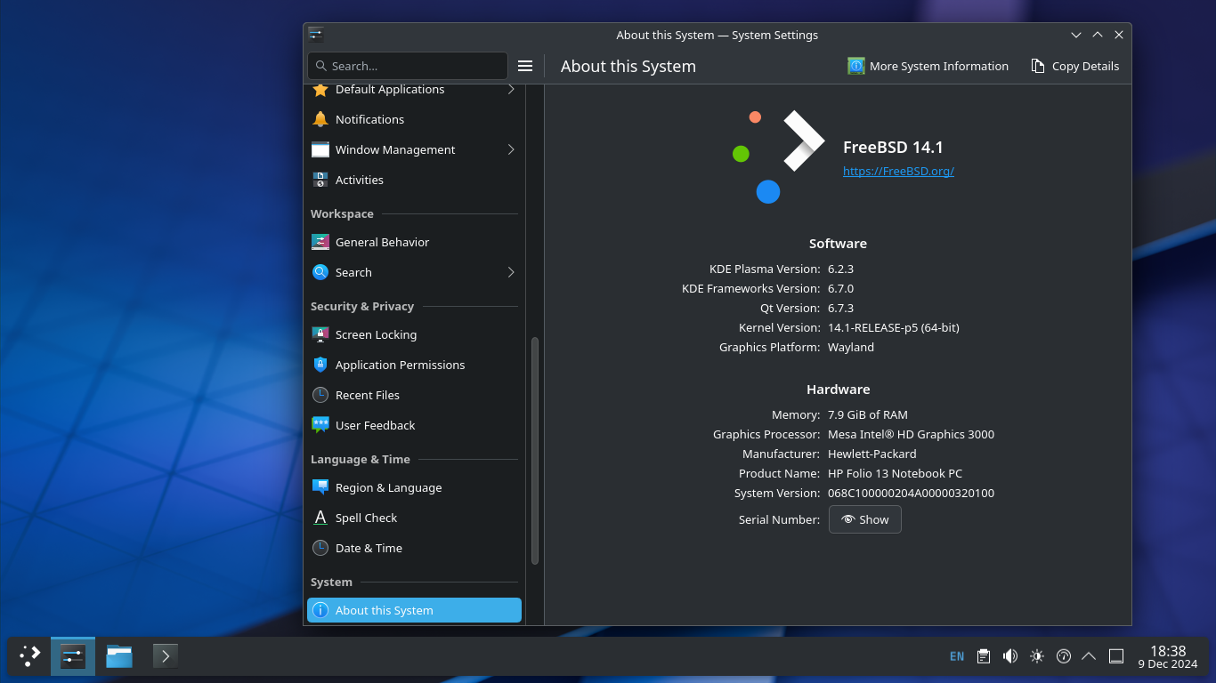Select the Application Permissions shield icon
Image resolution: width=1216 pixels, height=683 pixels.
tap(320, 365)
